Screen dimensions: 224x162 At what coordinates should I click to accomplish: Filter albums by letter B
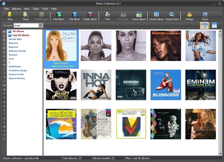(x=4, y=40)
